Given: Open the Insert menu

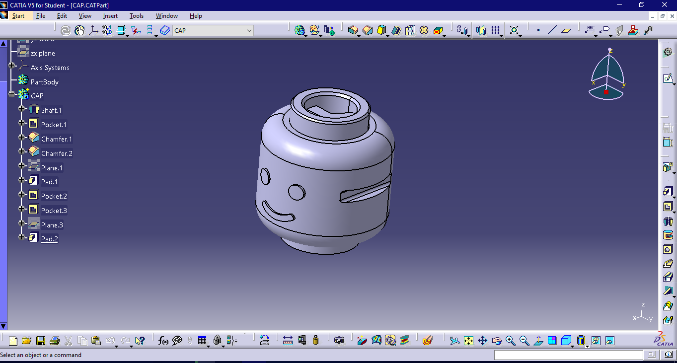Looking at the screenshot, I should (110, 16).
